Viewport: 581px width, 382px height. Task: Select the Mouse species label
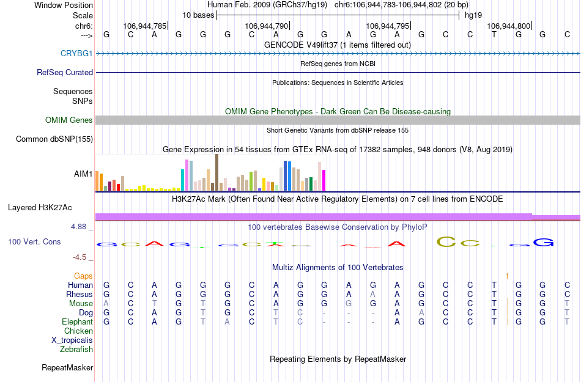coord(81,304)
